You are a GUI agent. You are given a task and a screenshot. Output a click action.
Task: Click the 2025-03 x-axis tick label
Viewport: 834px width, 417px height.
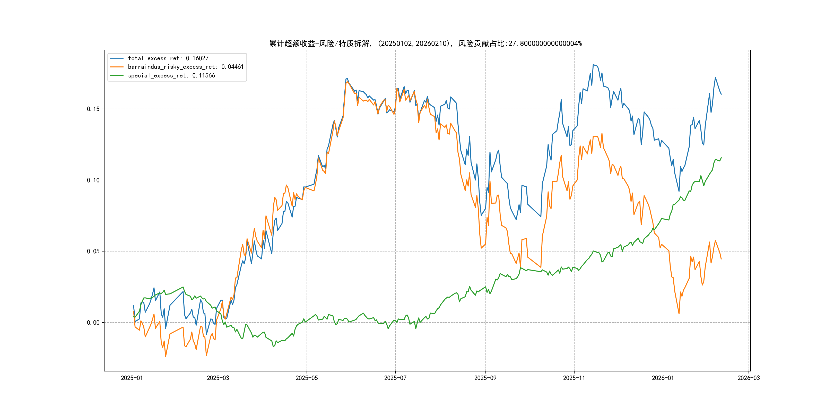click(218, 378)
